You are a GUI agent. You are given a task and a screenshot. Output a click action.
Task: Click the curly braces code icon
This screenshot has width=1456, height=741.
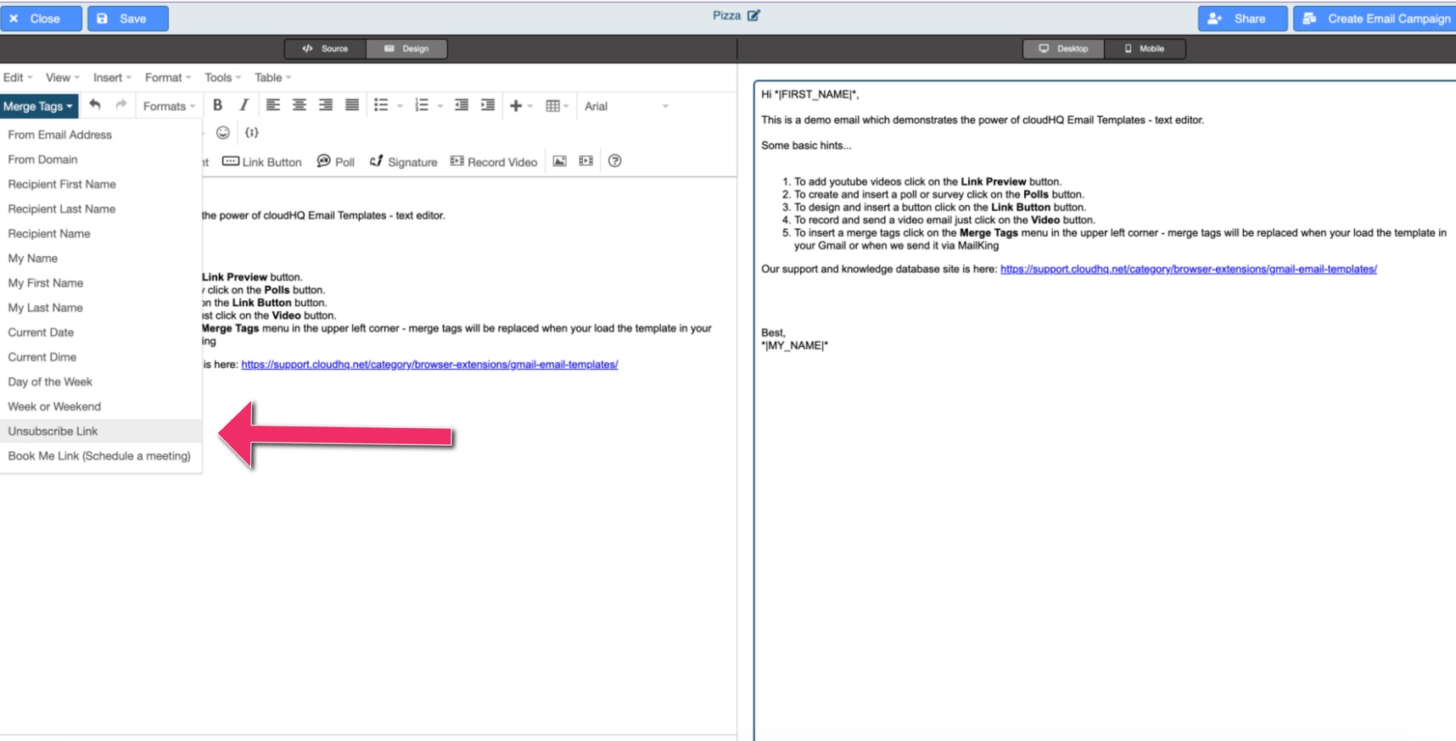pos(252,132)
